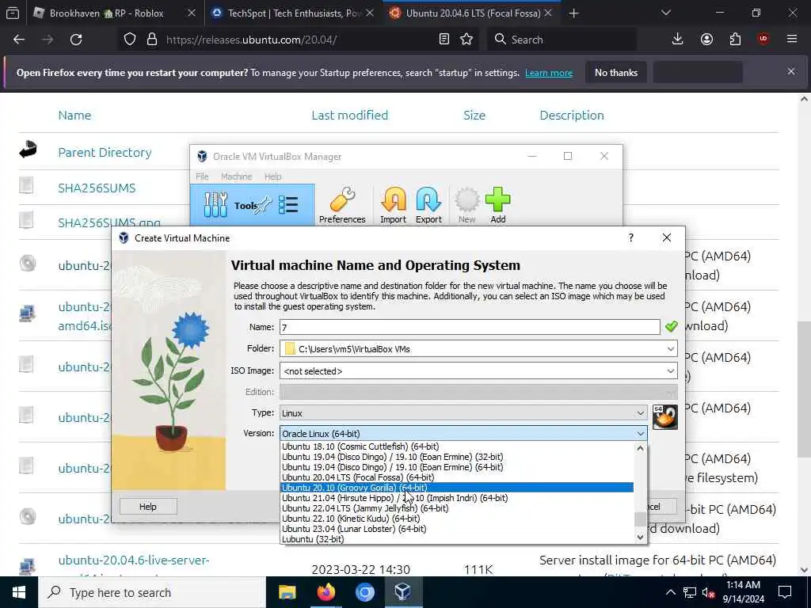The height and width of the screenshot is (608, 811).
Task: Open the Type dropdown showing Linux
Action: pos(463,413)
